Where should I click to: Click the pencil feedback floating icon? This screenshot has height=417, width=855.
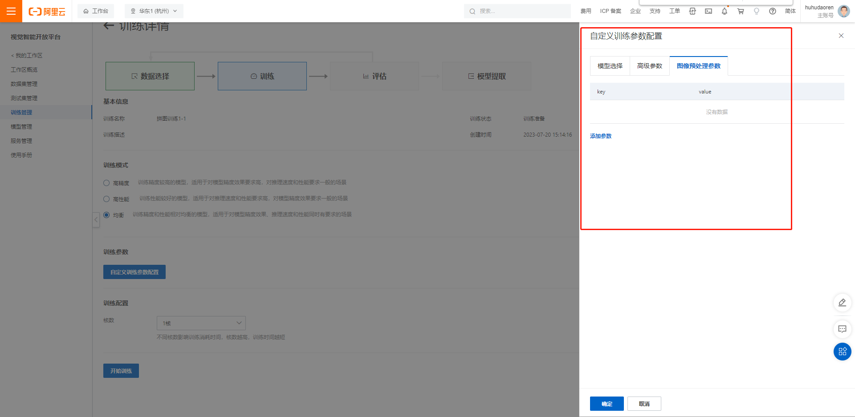click(842, 303)
